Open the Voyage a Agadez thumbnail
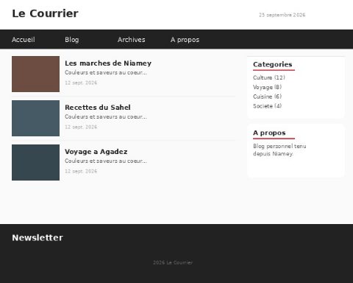This screenshot has width=353, height=283. click(x=35, y=162)
